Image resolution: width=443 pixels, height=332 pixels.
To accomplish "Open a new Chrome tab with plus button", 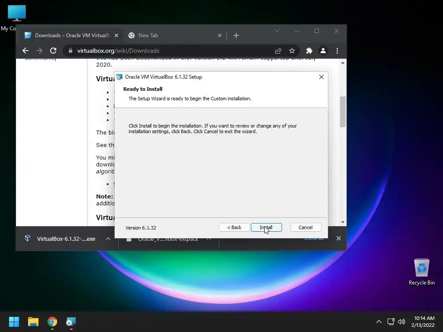I will [236, 35].
